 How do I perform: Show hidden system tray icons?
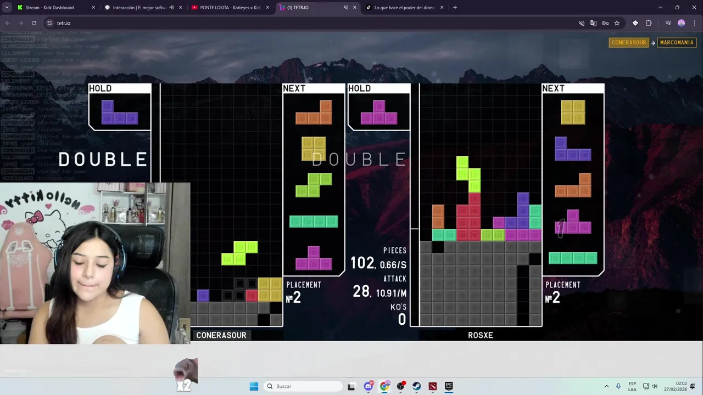point(606,386)
